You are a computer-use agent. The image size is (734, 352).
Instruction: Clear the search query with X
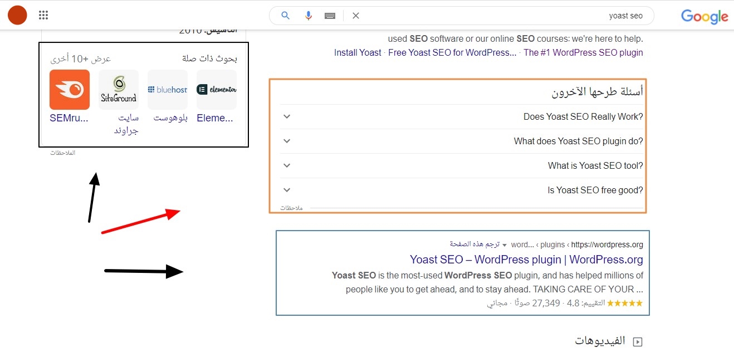pos(356,16)
